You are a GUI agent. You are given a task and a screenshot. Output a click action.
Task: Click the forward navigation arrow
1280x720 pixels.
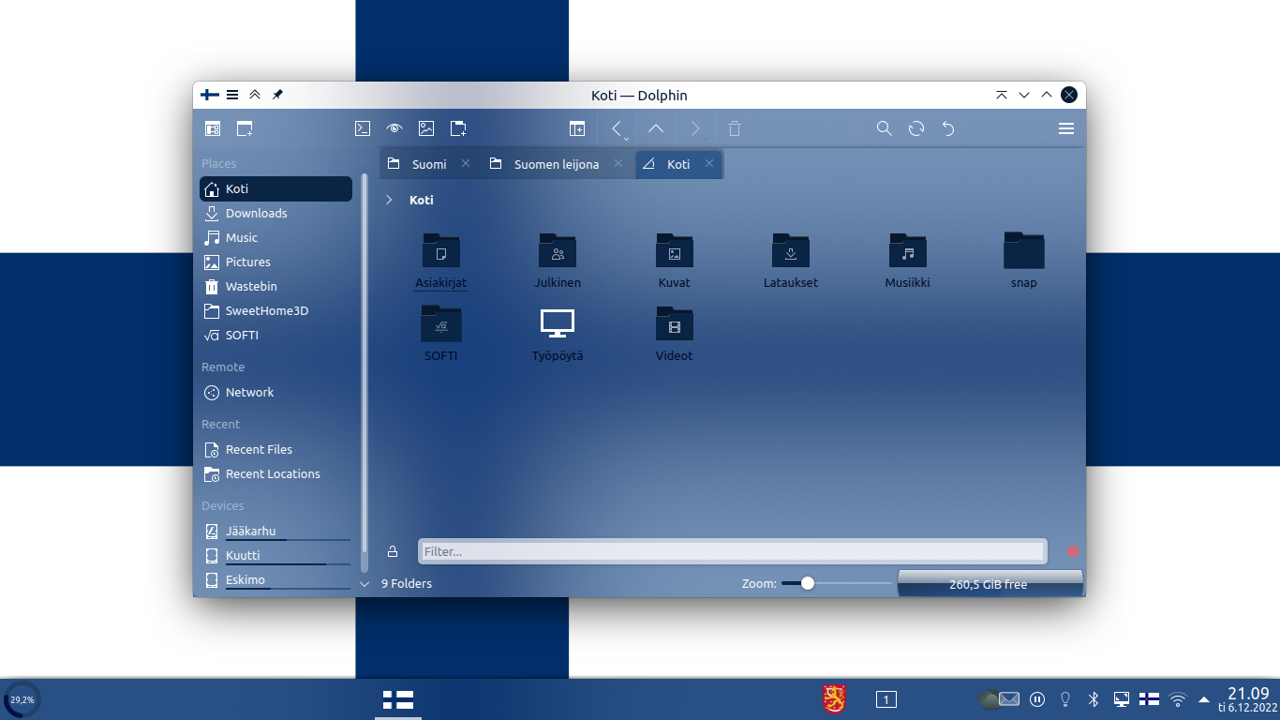tap(694, 128)
